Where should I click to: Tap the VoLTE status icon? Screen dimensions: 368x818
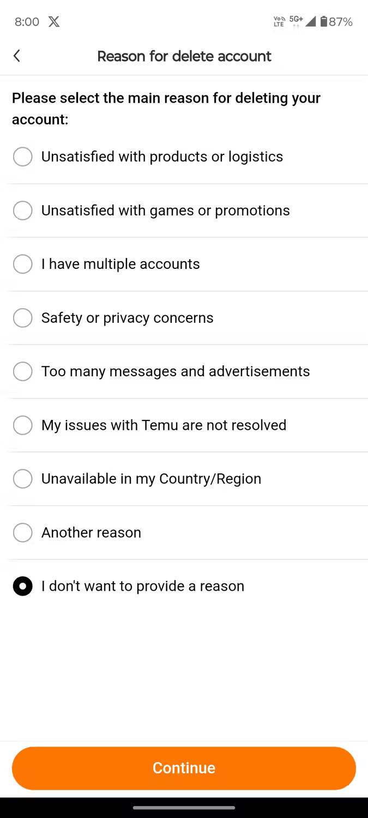tap(278, 21)
